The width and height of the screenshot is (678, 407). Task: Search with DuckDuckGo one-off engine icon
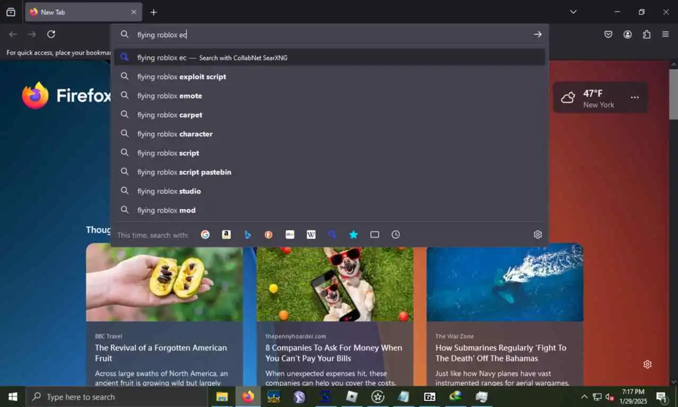click(269, 235)
